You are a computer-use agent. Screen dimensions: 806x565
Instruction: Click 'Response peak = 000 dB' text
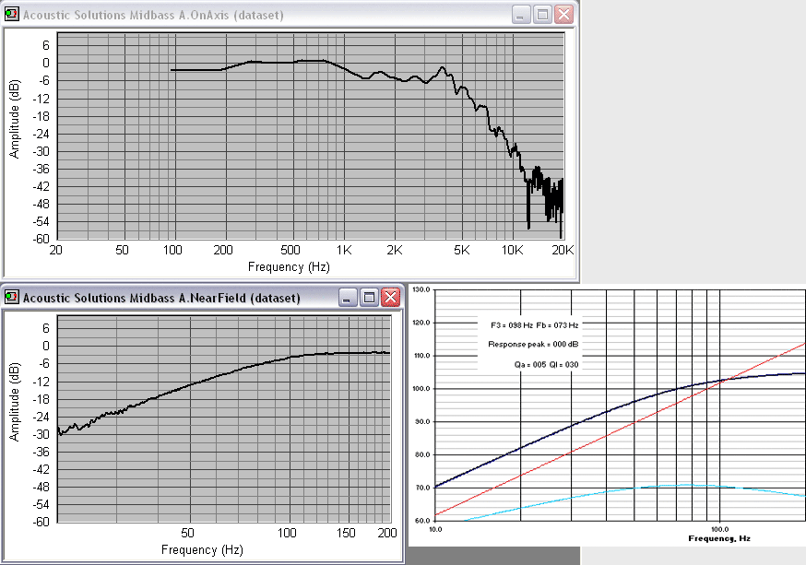(x=533, y=344)
